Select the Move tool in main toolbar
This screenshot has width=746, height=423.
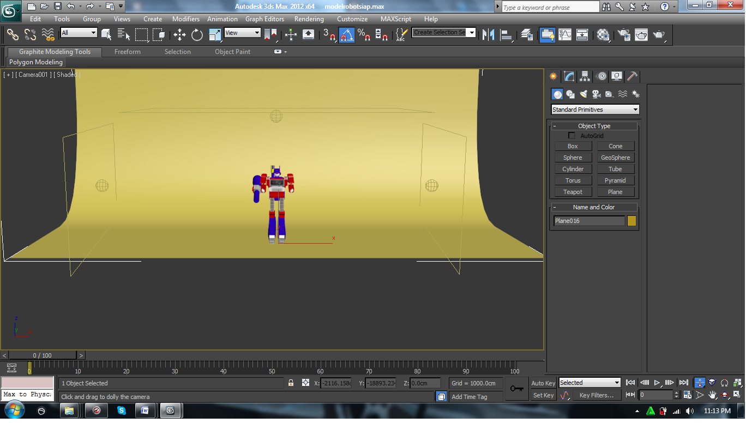click(179, 35)
